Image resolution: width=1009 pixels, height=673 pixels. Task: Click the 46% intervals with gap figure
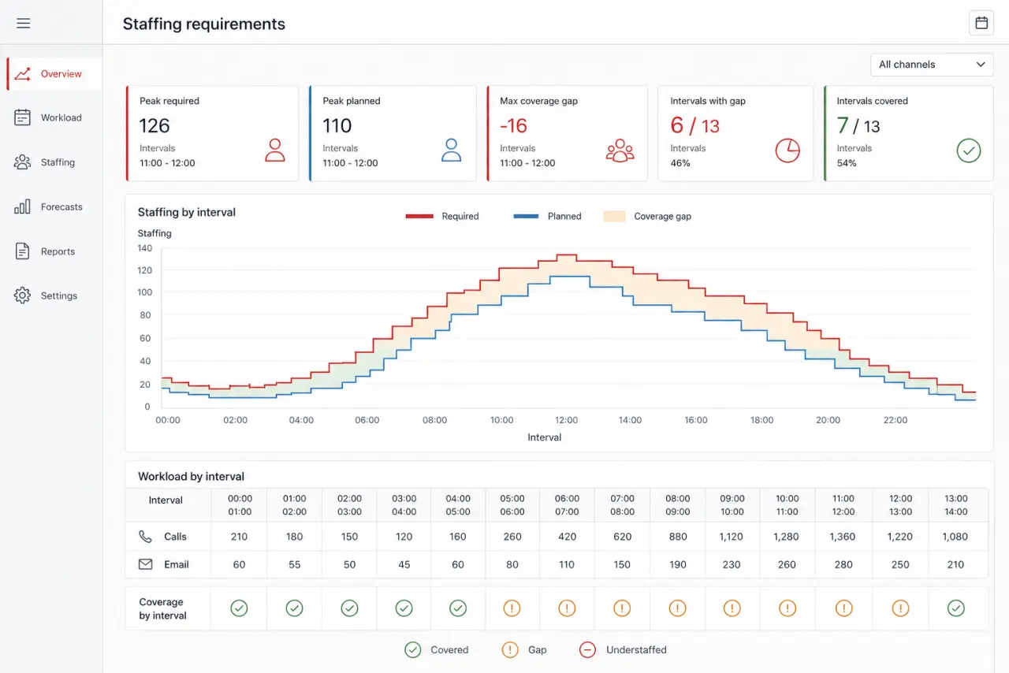680,163
